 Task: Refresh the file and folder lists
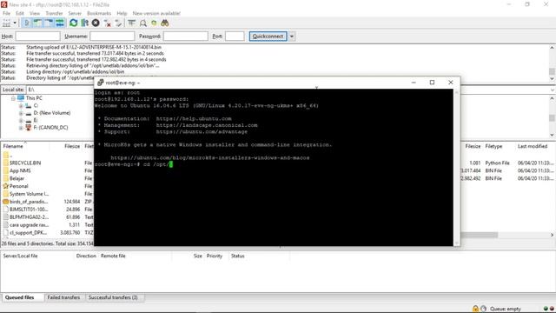73,23
